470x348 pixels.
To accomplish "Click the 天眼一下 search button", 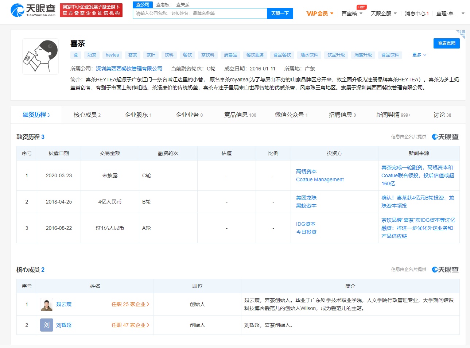I will coord(280,13).
